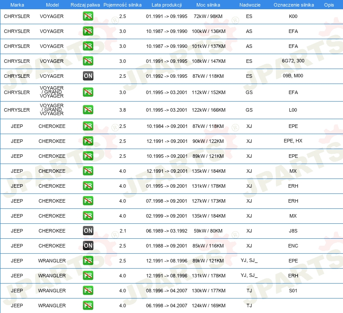
Task: Click the PB icon in Voyager 6G72, 300 row
Action: click(88, 61)
